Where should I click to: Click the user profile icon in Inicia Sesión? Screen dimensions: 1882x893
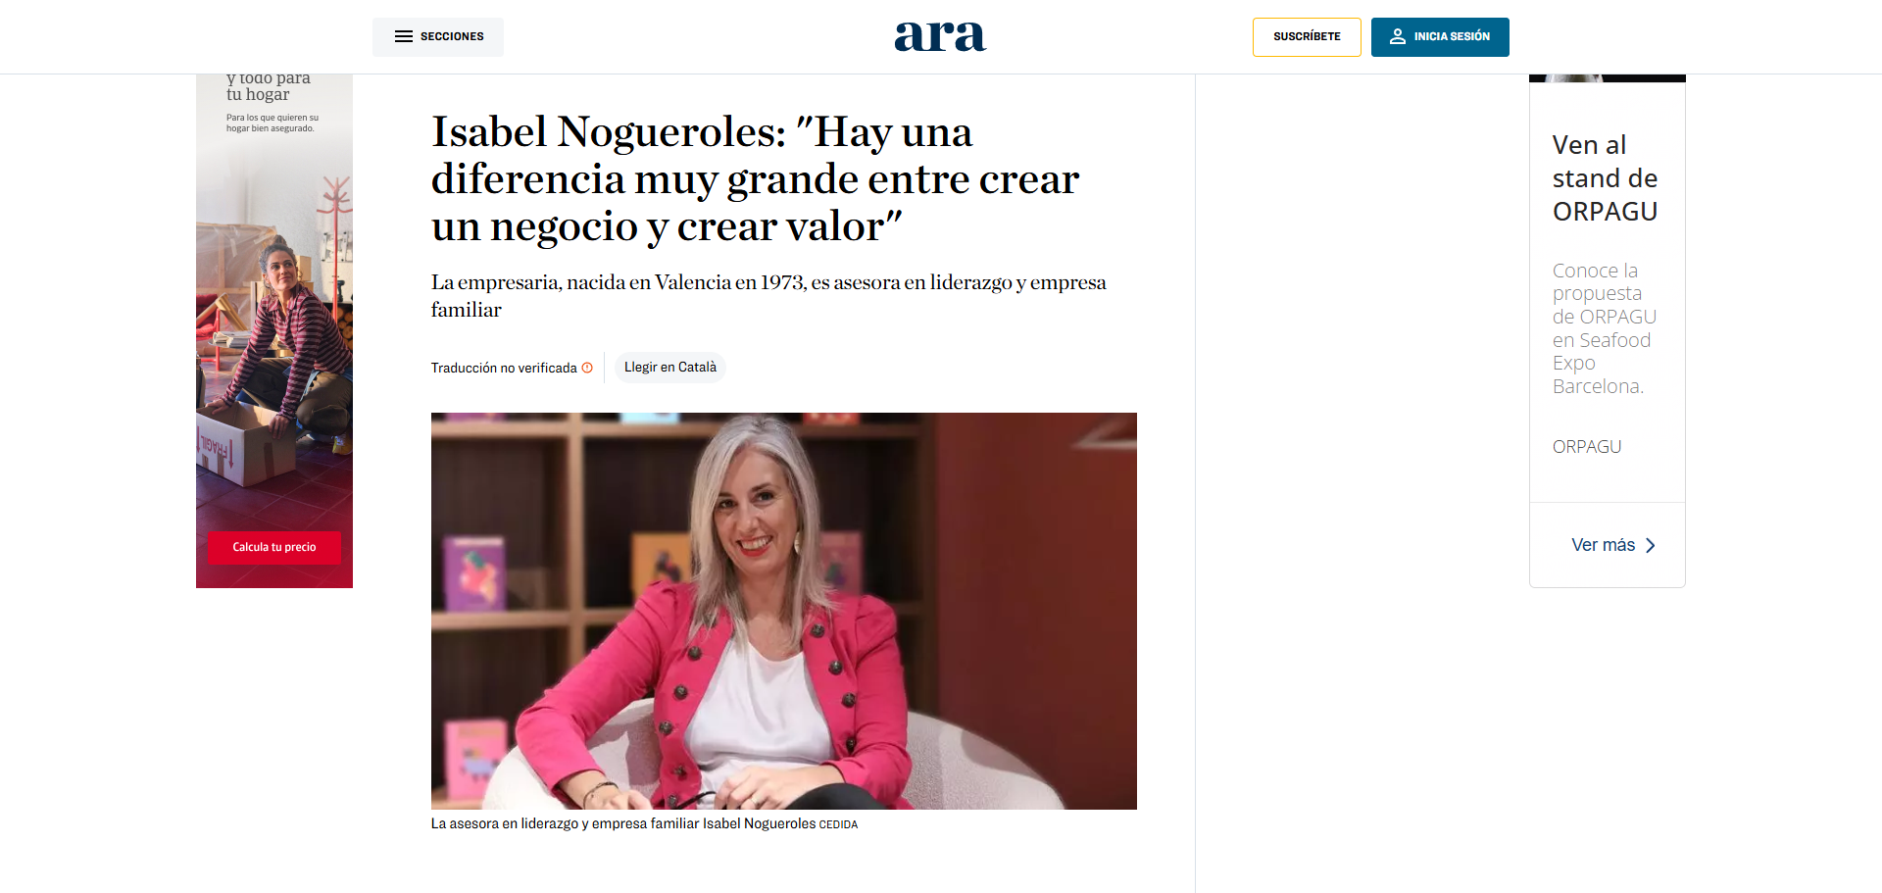[x=1398, y=36]
